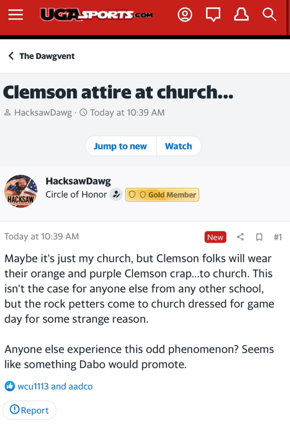The image size is (290, 427).
Task: View who liked: wcu1113 and aadco
Action: click(x=55, y=386)
